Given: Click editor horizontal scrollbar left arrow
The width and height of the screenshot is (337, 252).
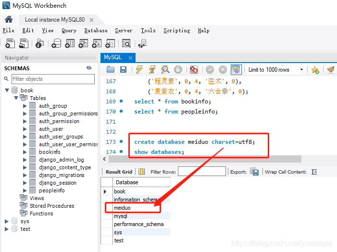Looking at the screenshot, I should 104,159.
